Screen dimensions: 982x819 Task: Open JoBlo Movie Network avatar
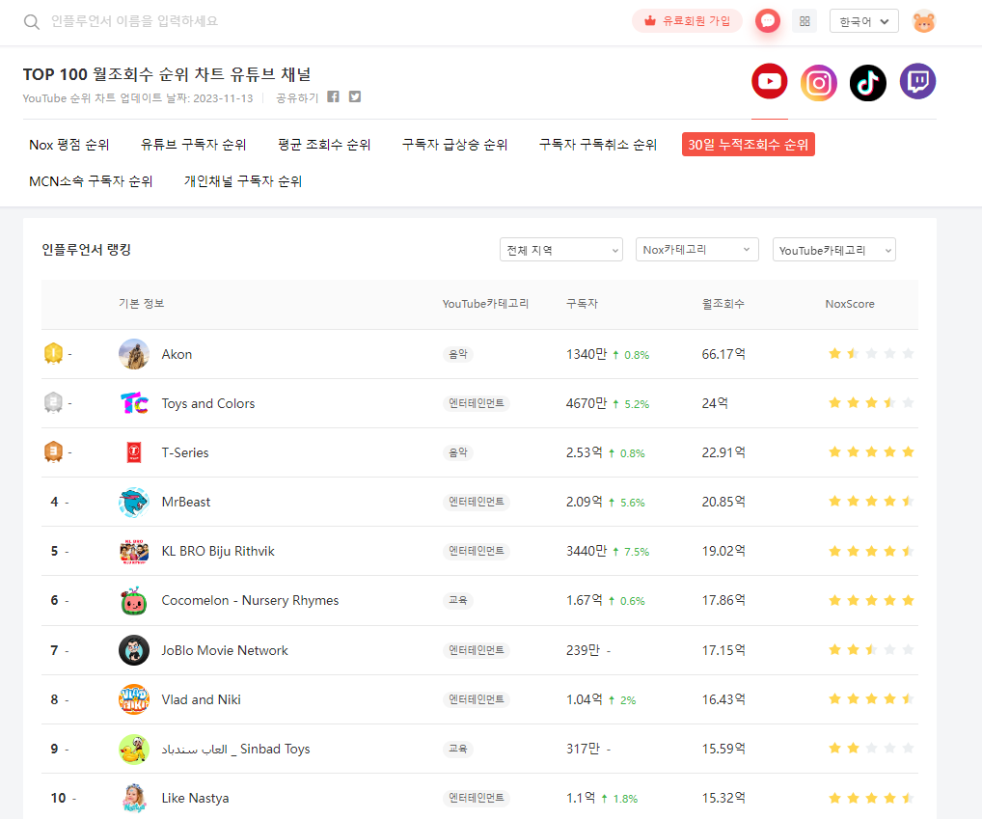134,650
